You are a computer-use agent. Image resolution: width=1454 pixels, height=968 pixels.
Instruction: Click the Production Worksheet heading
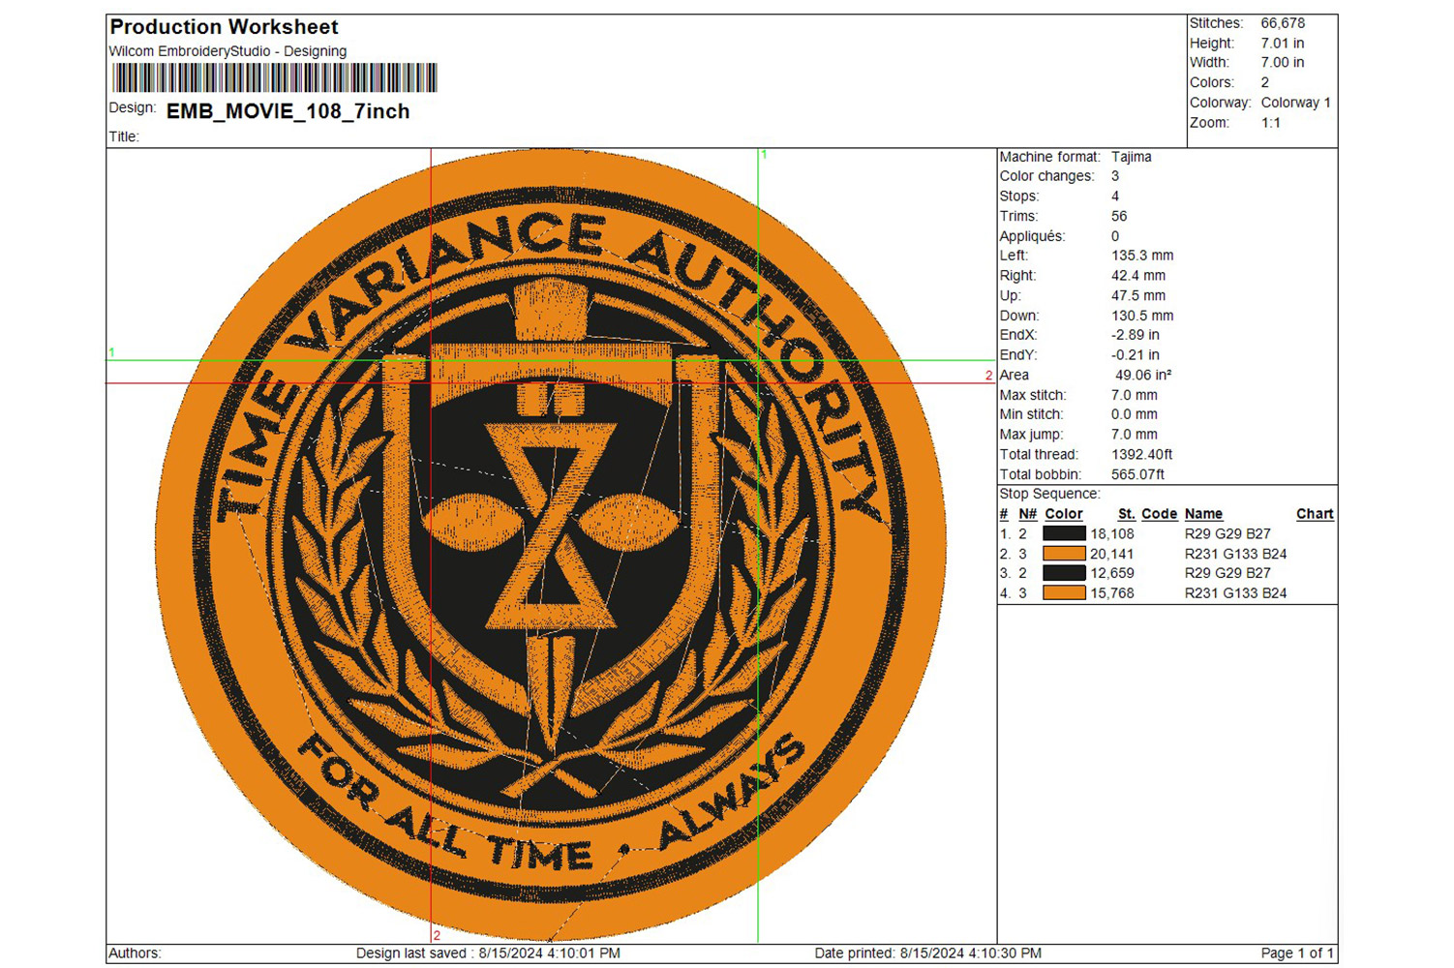(224, 27)
